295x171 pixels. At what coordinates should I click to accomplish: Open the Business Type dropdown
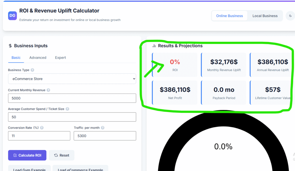coord(72,79)
